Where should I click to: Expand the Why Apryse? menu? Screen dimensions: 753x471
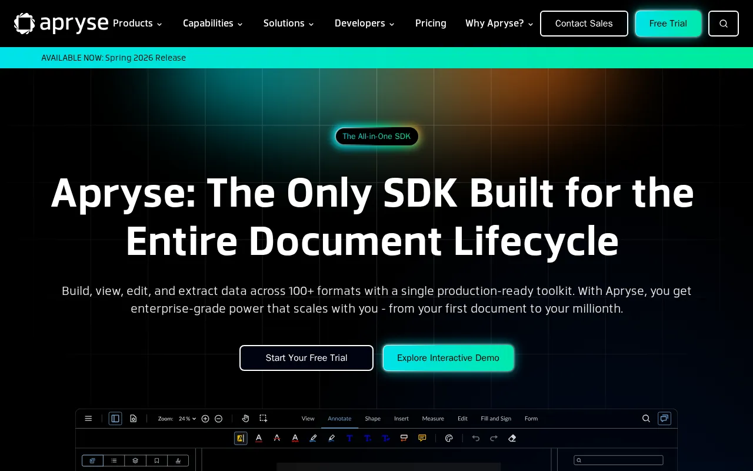pyautogui.click(x=499, y=24)
